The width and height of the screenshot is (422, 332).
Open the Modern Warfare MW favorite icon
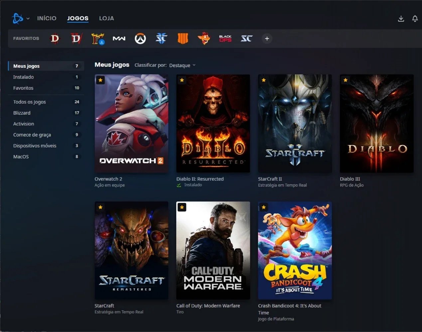point(119,39)
